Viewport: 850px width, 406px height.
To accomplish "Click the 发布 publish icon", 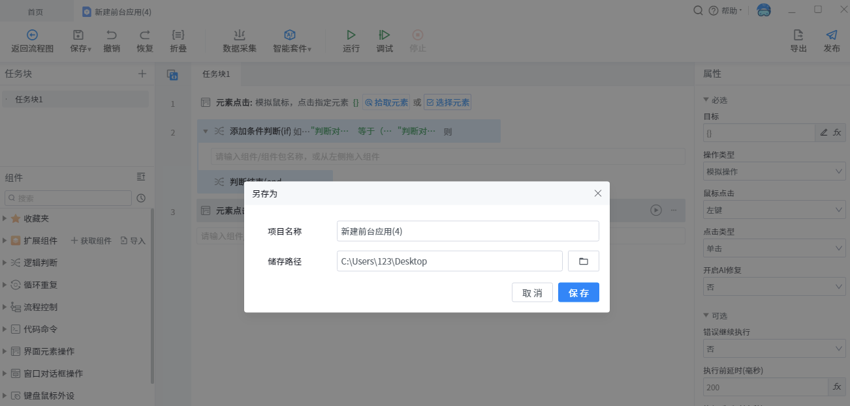I will click(831, 35).
